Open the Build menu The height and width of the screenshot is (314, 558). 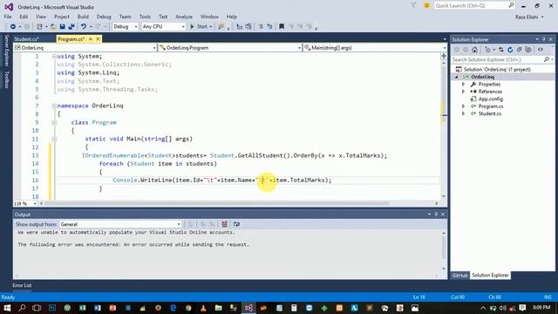point(83,17)
